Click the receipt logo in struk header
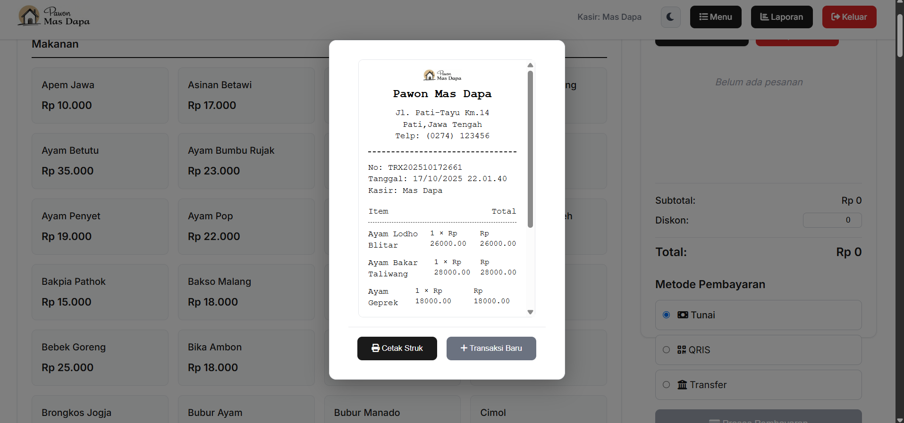Viewport: 904px width, 423px height. pyautogui.click(x=442, y=75)
